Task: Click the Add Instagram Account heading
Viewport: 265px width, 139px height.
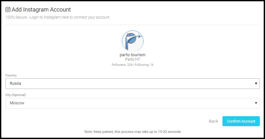Action: pyautogui.click(x=41, y=10)
